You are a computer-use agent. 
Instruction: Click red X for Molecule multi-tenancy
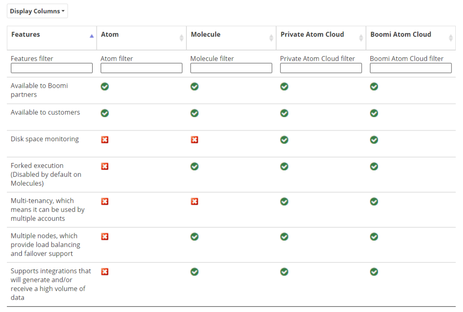tap(195, 202)
